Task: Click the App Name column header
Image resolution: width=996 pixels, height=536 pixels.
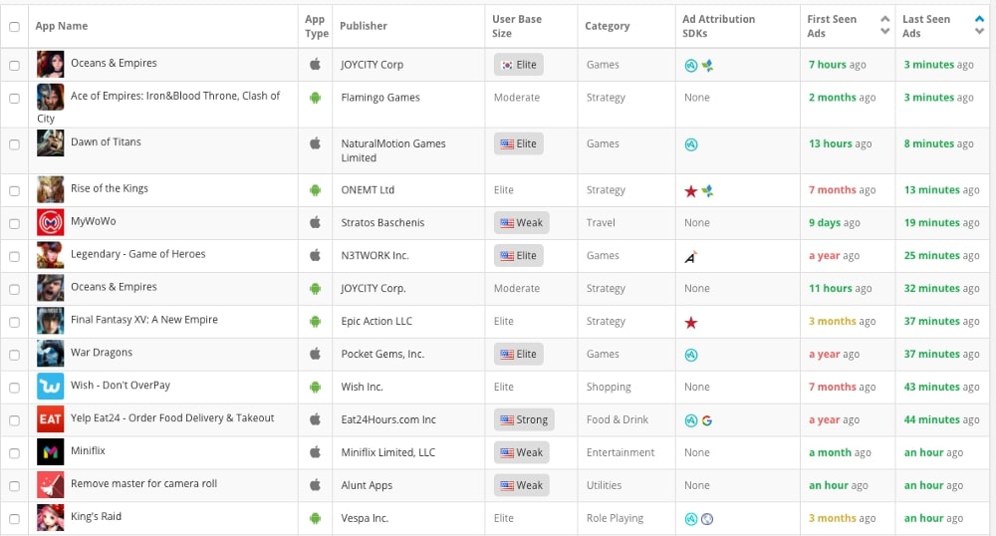Action: click(x=62, y=26)
